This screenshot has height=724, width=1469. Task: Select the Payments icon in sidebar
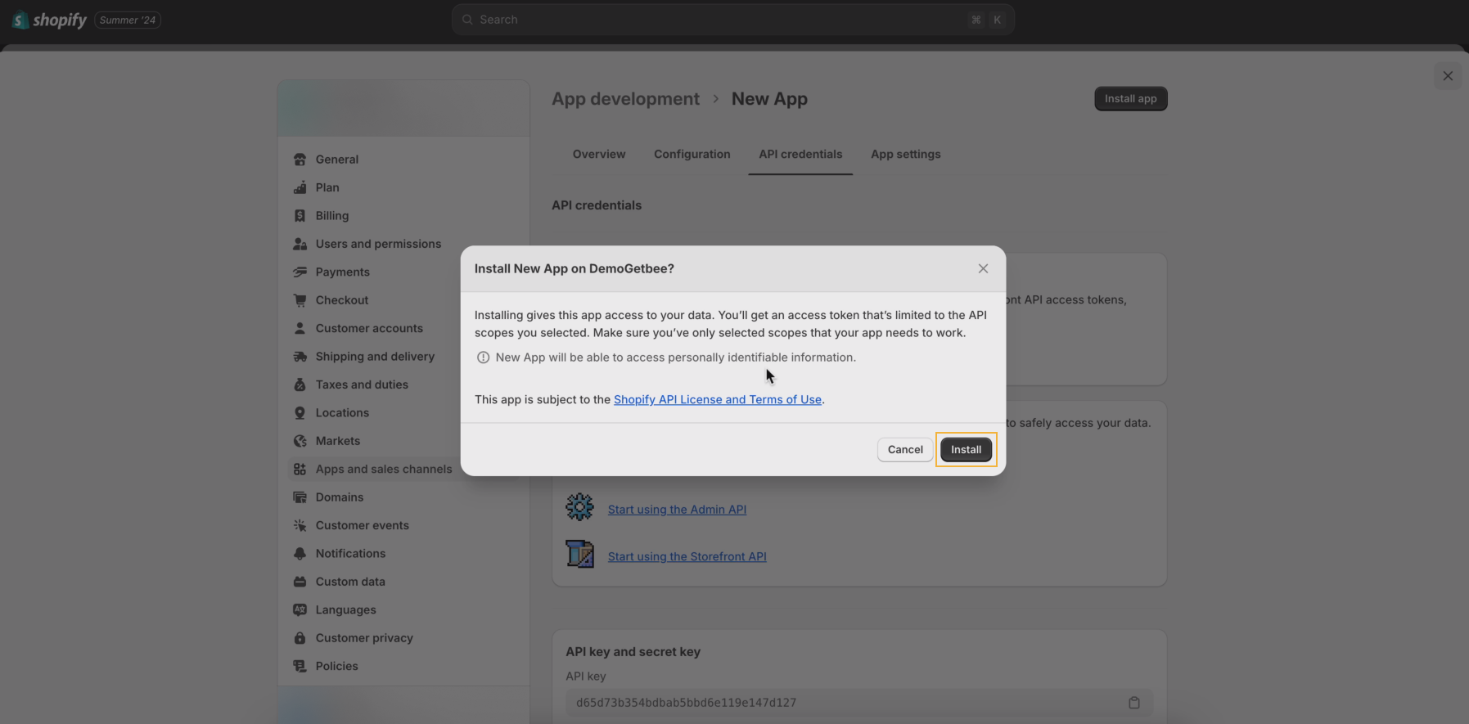click(300, 272)
